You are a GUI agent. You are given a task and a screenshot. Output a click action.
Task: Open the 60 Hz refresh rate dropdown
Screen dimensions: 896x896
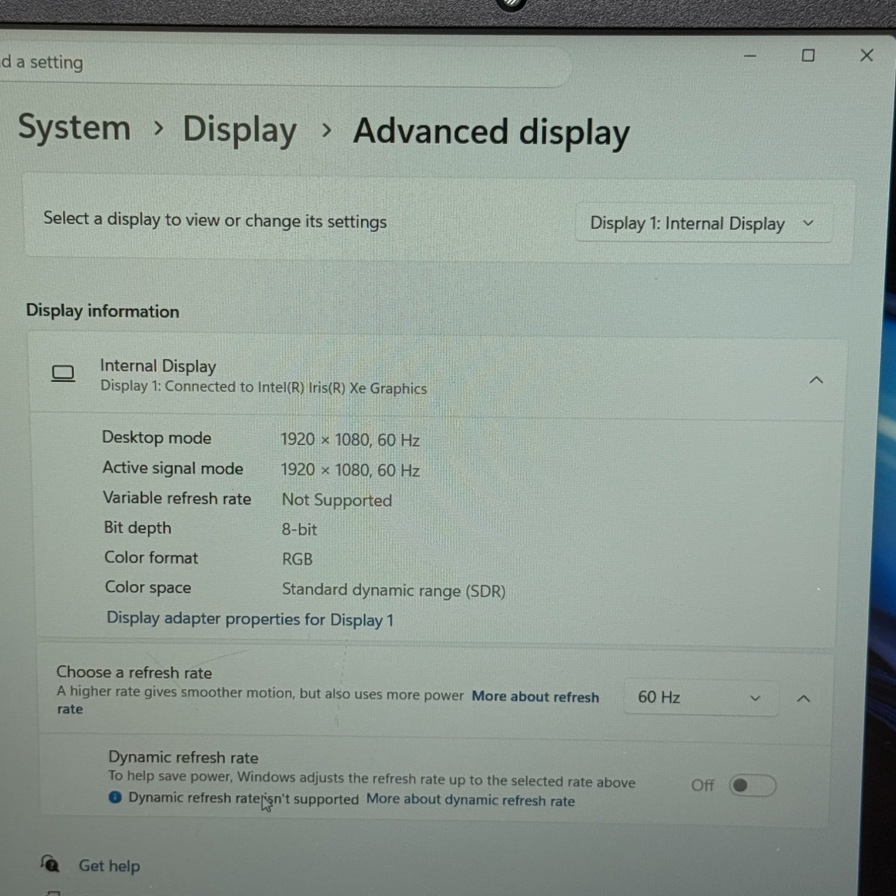[x=701, y=698]
